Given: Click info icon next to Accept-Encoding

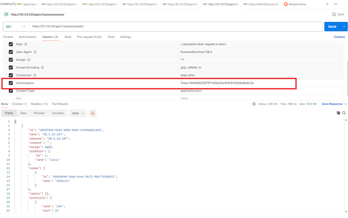Looking at the screenshot, I should 43,68.
